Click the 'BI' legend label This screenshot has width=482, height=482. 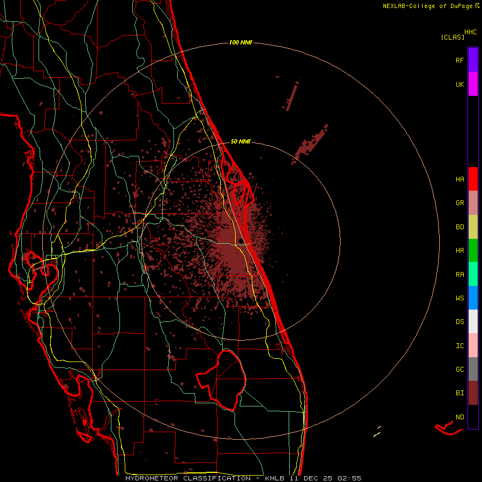tap(460, 393)
